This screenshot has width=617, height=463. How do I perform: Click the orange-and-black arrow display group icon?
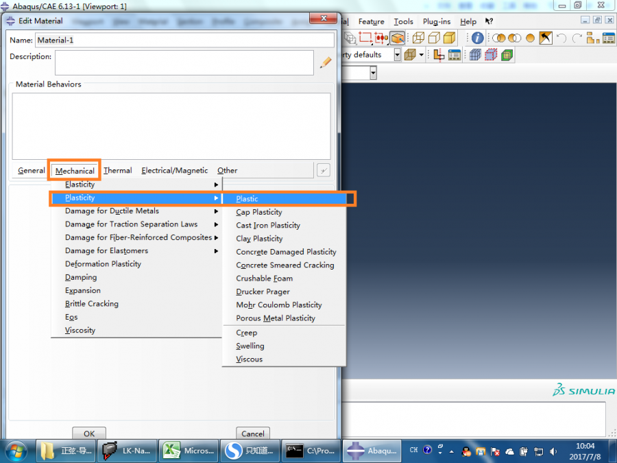[x=546, y=38]
